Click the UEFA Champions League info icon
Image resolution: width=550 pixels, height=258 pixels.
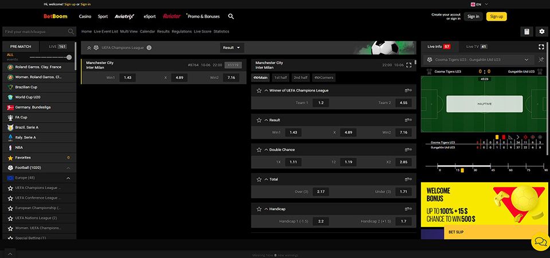[149, 48]
